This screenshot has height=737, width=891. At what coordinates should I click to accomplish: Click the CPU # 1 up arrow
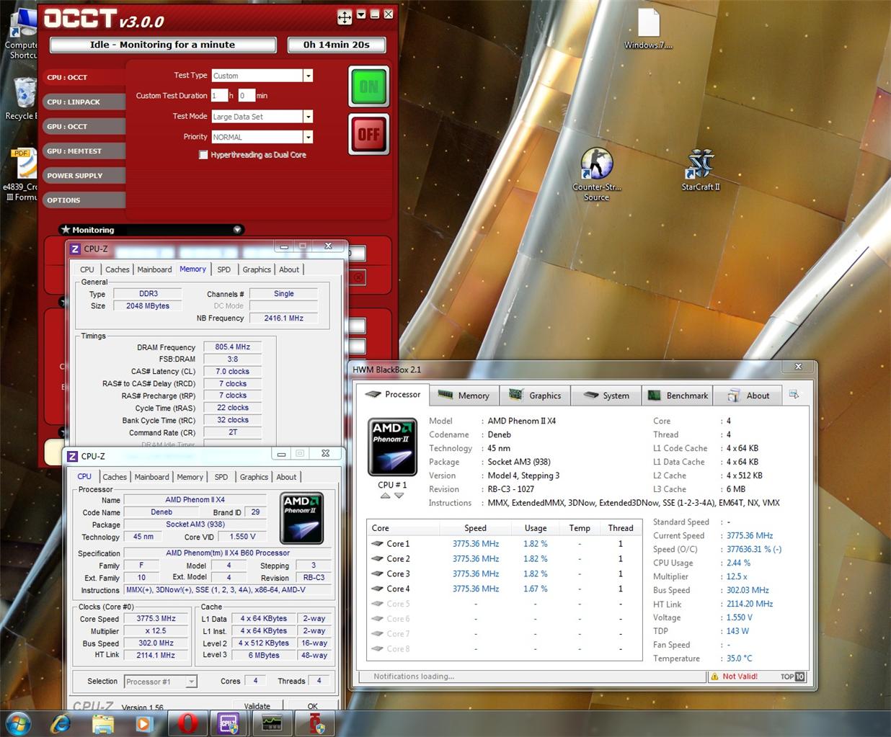tap(386, 496)
